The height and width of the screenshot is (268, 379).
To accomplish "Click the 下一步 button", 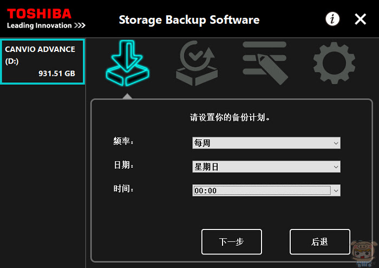I will coord(232,241).
